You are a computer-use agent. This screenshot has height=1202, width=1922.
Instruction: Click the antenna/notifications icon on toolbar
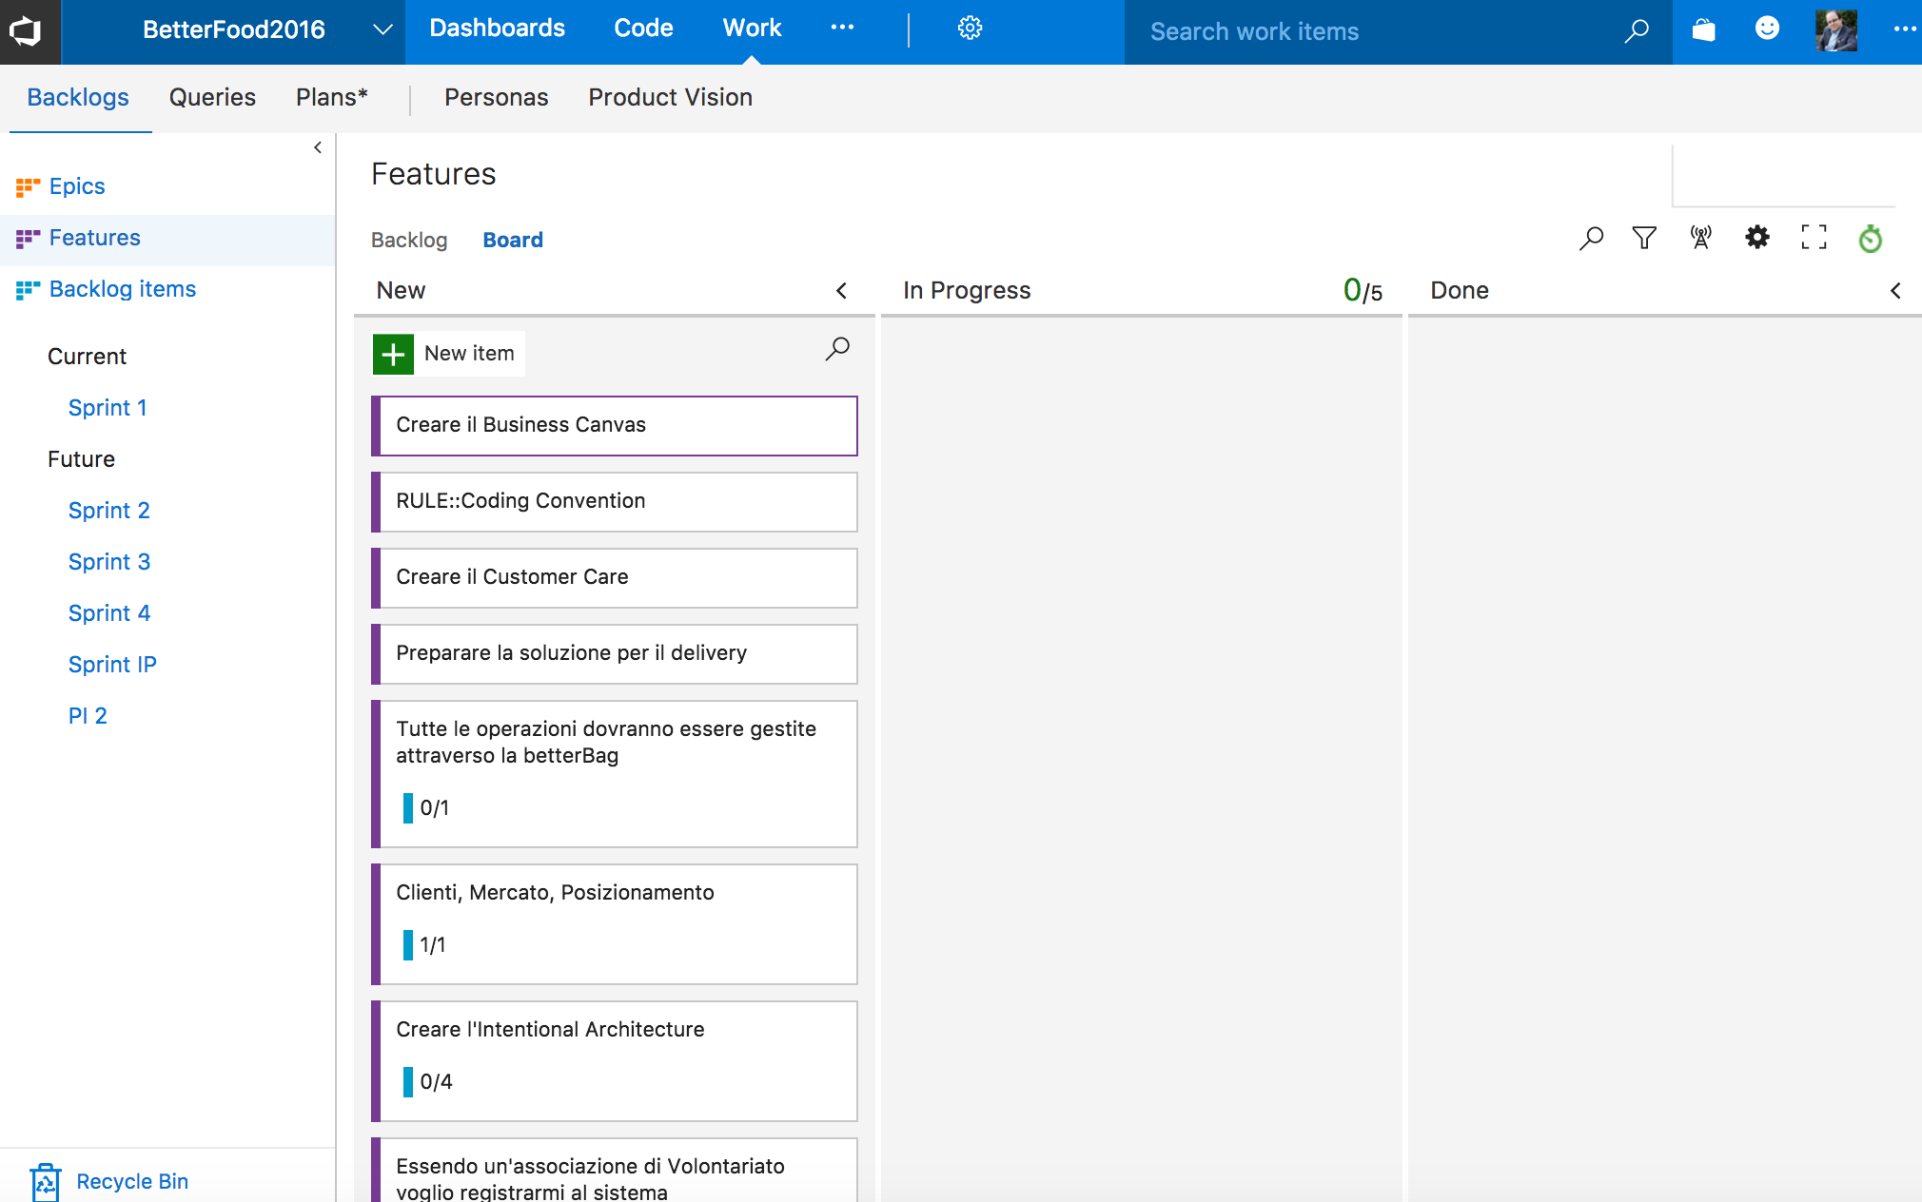[1700, 238]
